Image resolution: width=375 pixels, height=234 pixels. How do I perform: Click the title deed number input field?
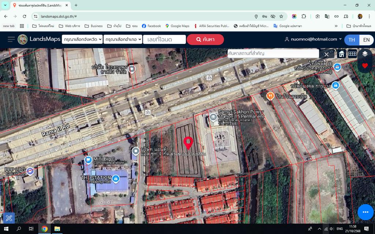click(x=164, y=39)
